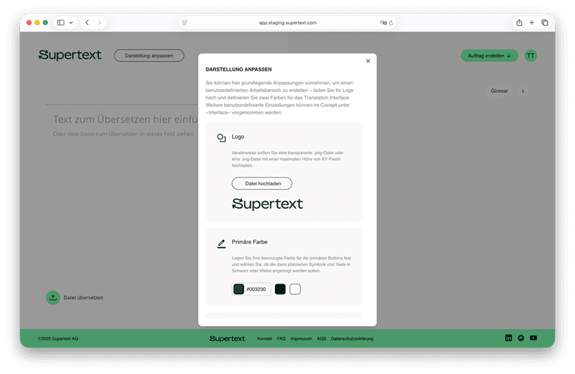Close the Darstellung anpassen dialog
Screen dimensions: 575x374
(368, 61)
